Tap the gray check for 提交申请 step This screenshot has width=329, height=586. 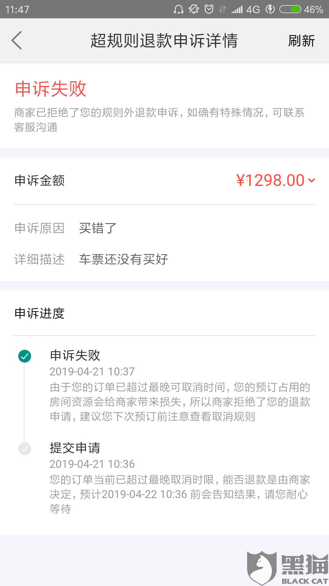pyautogui.click(x=25, y=448)
